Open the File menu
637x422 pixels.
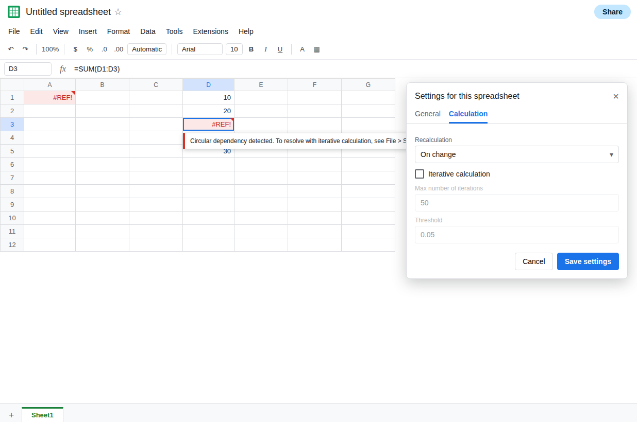(x=14, y=31)
